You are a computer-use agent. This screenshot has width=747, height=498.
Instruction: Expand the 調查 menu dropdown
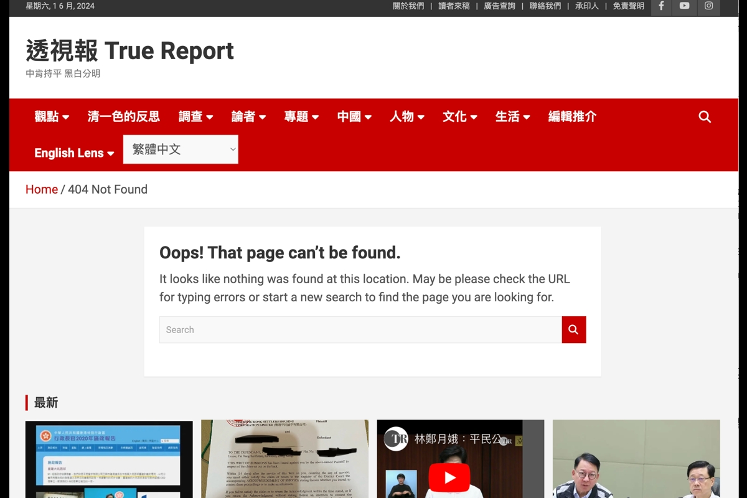(195, 117)
